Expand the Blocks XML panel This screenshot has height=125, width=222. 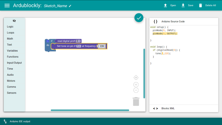tap(184, 108)
